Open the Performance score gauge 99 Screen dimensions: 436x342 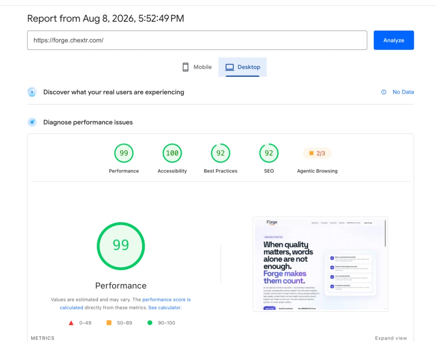coord(124,153)
